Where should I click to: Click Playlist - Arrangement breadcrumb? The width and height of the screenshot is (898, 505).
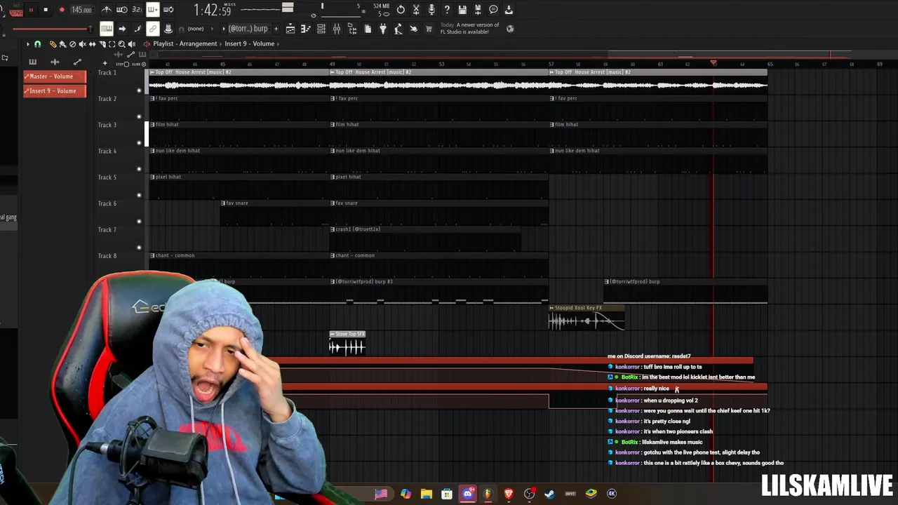coord(185,43)
